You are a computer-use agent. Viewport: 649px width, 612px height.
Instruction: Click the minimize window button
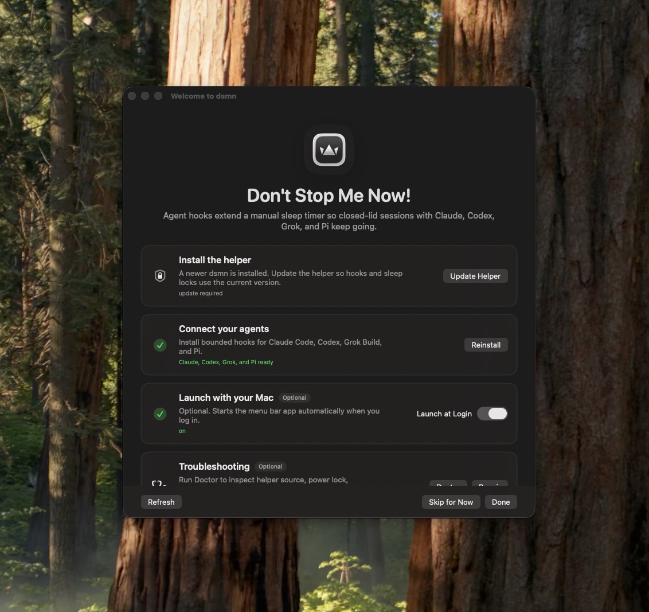(145, 96)
